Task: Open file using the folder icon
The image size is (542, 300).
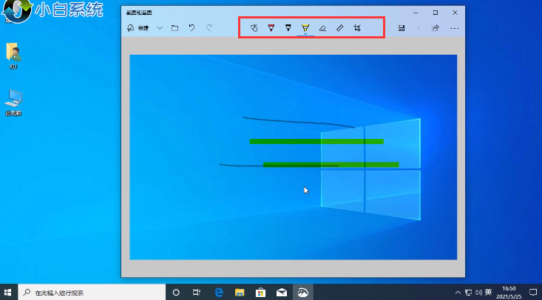Action: coord(175,28)
